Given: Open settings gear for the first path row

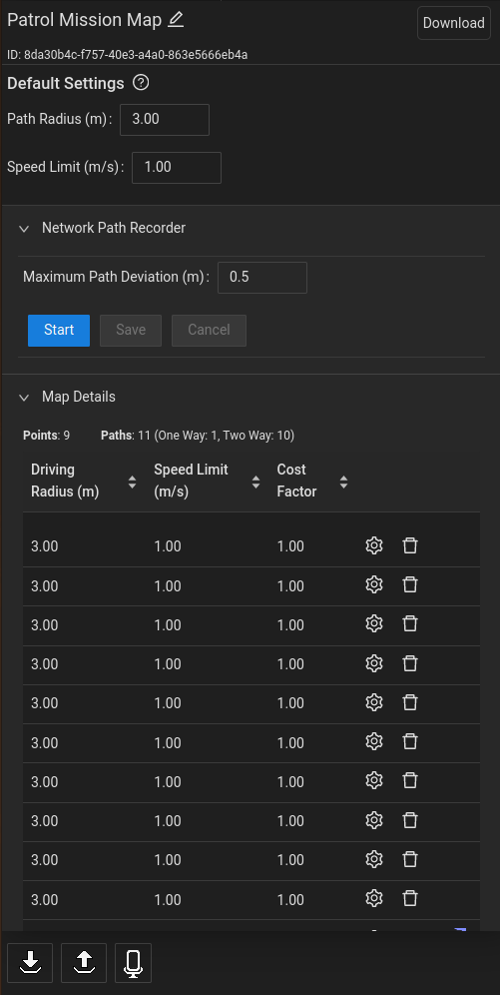Looking at the screenshot, I should pos(374,545).
